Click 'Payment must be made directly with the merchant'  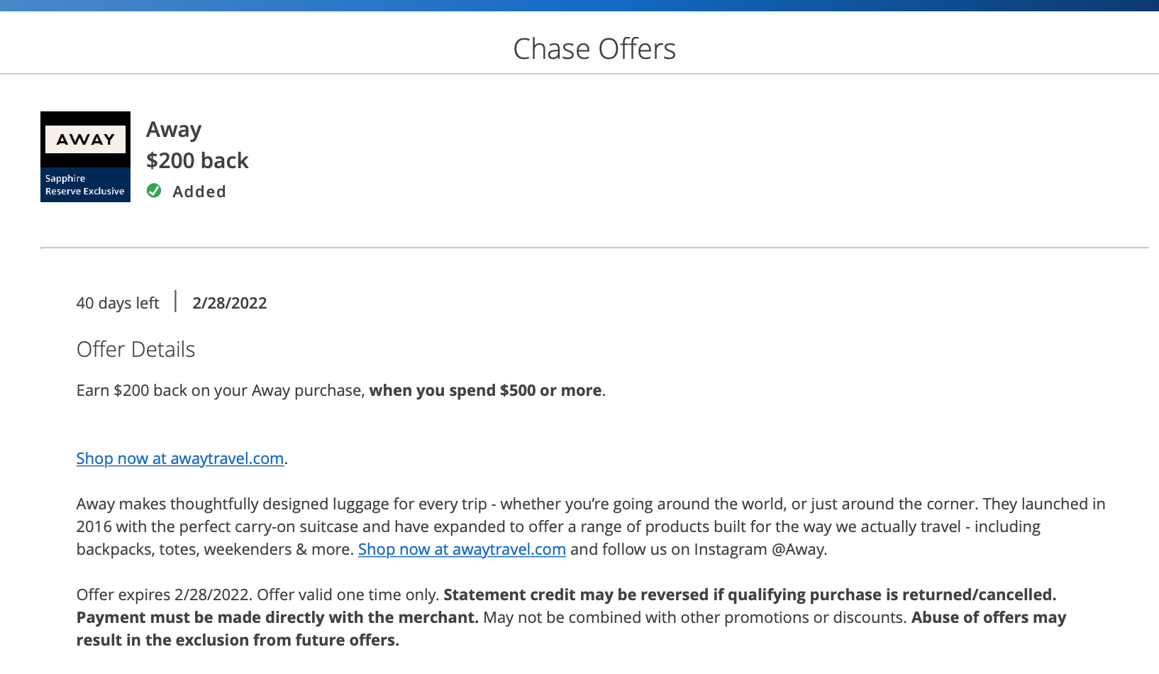[x=277, y=617]
